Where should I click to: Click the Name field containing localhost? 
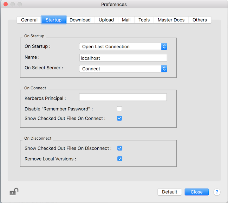(x=123, y=58)
